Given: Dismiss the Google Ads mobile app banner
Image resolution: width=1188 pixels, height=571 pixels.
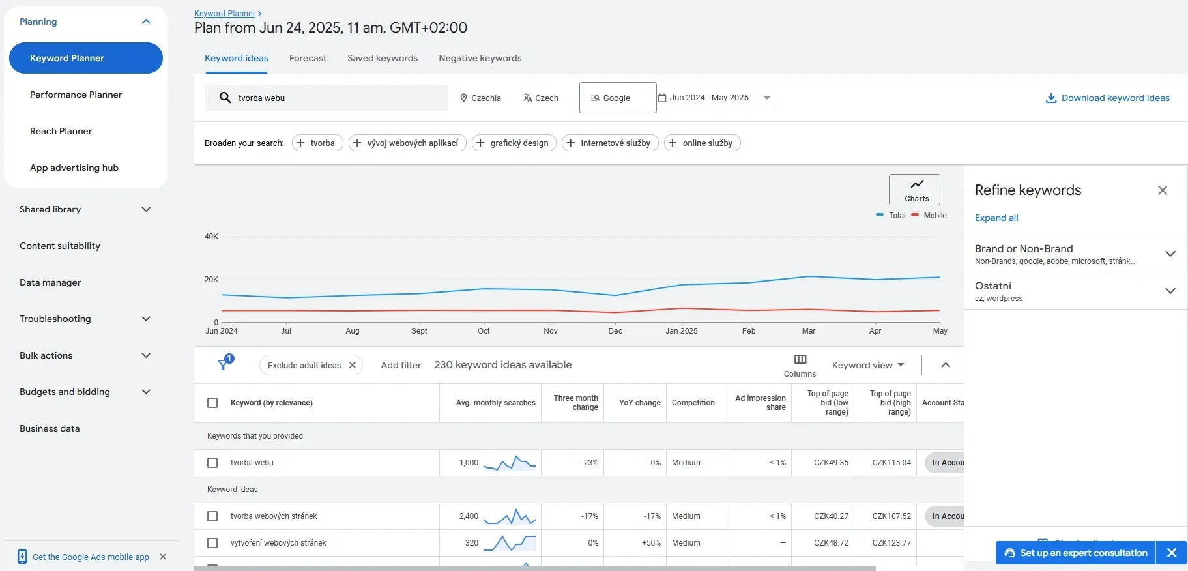Looking at the screenshot, I should (163, 557).
